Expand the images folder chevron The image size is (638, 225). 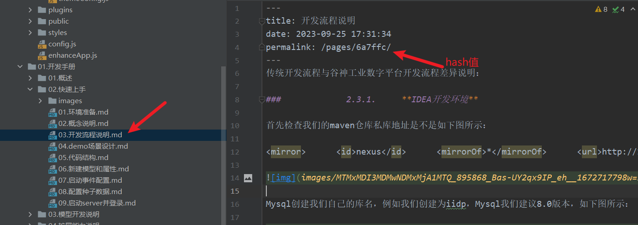click(x=40, y=101)
